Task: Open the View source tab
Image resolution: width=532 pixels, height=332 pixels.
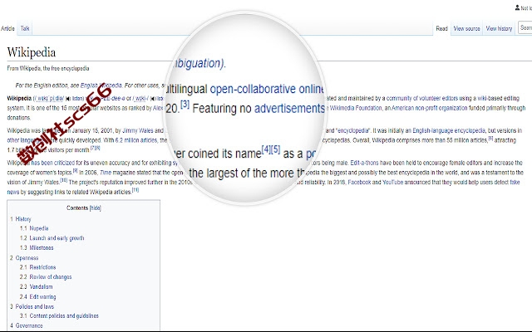Action: [x=466, y=28]
